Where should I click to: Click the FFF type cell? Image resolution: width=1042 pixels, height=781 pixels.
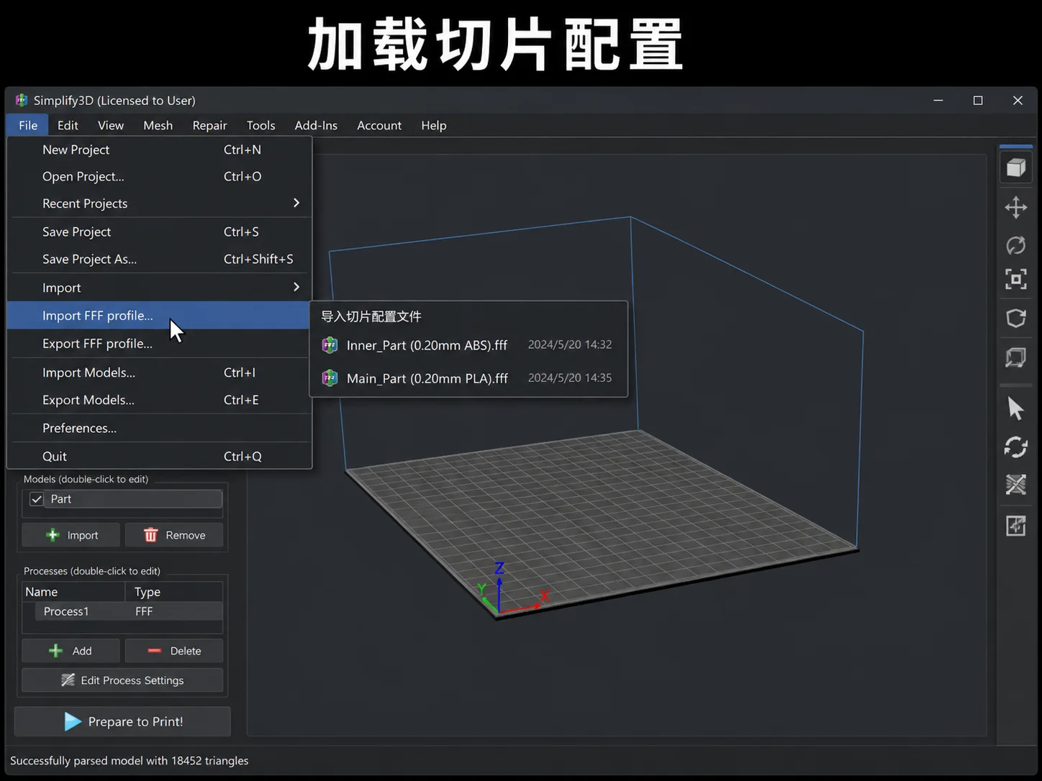pyautogui.click(x=144, y=611)
